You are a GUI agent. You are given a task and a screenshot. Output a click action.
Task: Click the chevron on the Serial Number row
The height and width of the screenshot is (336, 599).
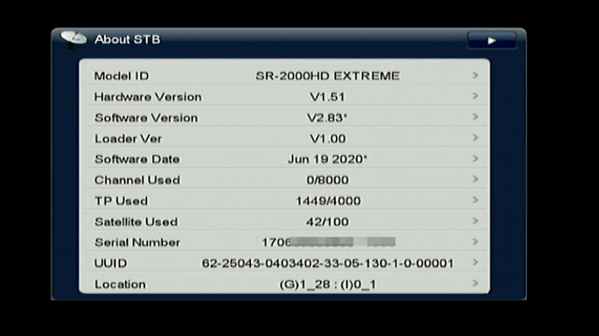(475, 242)
